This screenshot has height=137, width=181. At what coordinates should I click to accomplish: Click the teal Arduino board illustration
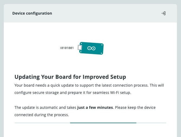92,49
